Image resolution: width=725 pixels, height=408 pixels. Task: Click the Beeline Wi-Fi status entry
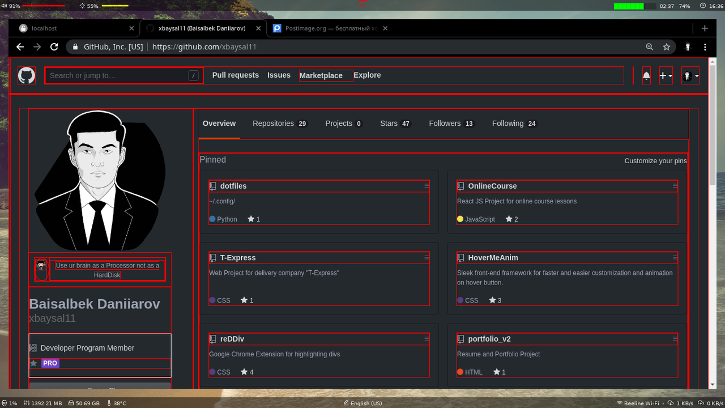click(638, 403)
